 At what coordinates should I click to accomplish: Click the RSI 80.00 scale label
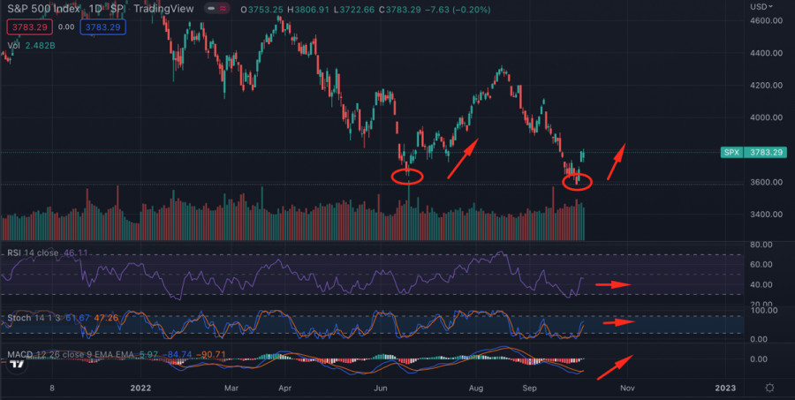760,245
